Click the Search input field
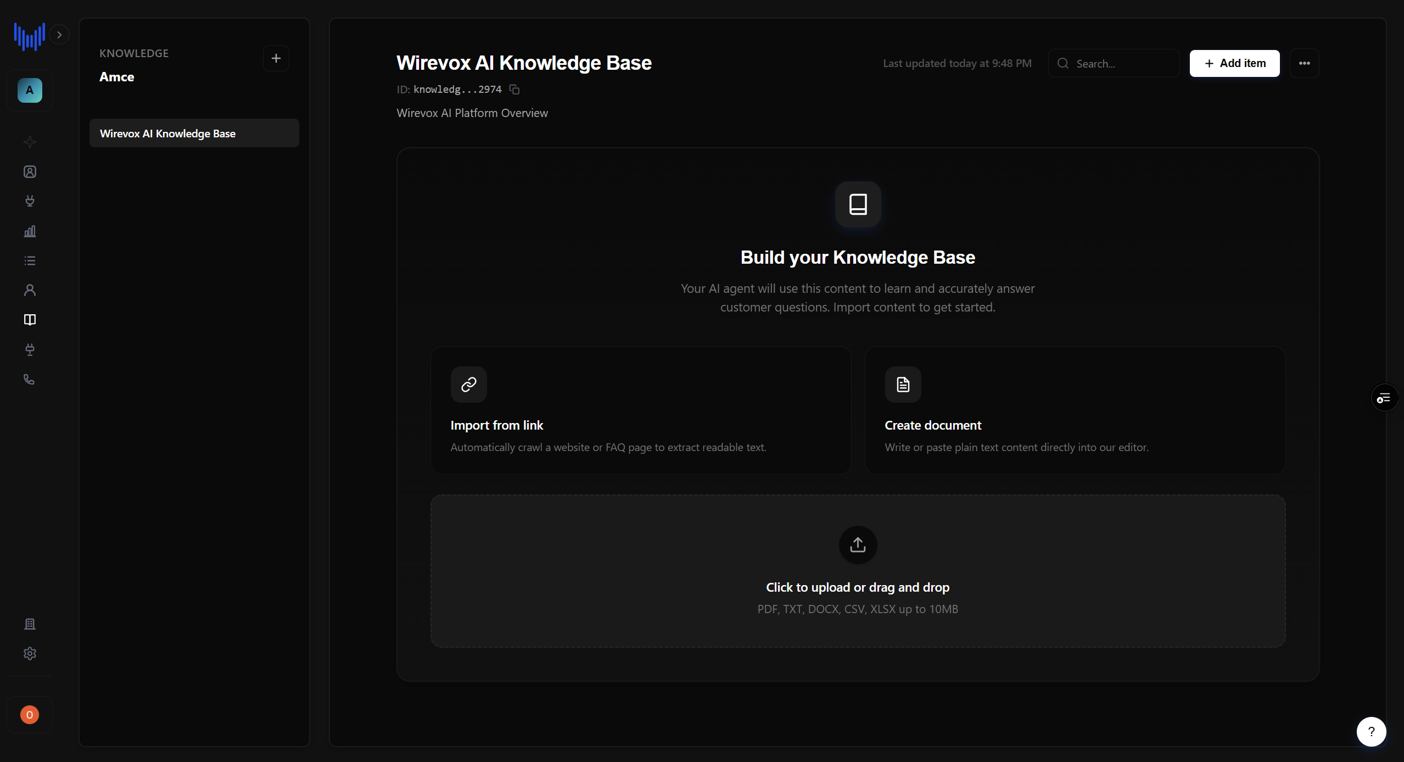Viewport: 1404px width, 762px height. click(x=1114, y=64)
